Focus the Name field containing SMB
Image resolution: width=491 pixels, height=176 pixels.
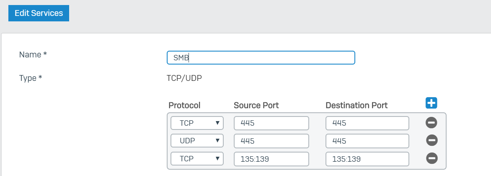[x=261, y=58]
